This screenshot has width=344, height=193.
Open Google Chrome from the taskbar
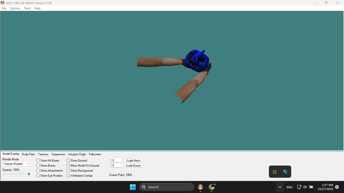pos(212,187)
